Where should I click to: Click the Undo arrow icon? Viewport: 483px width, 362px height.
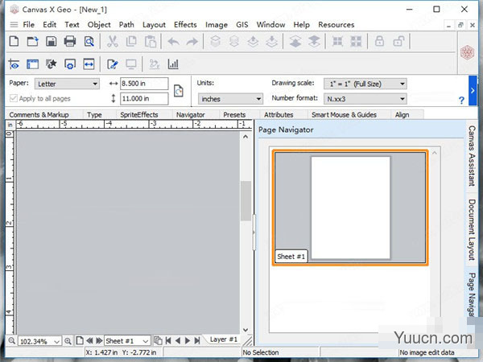173,41
